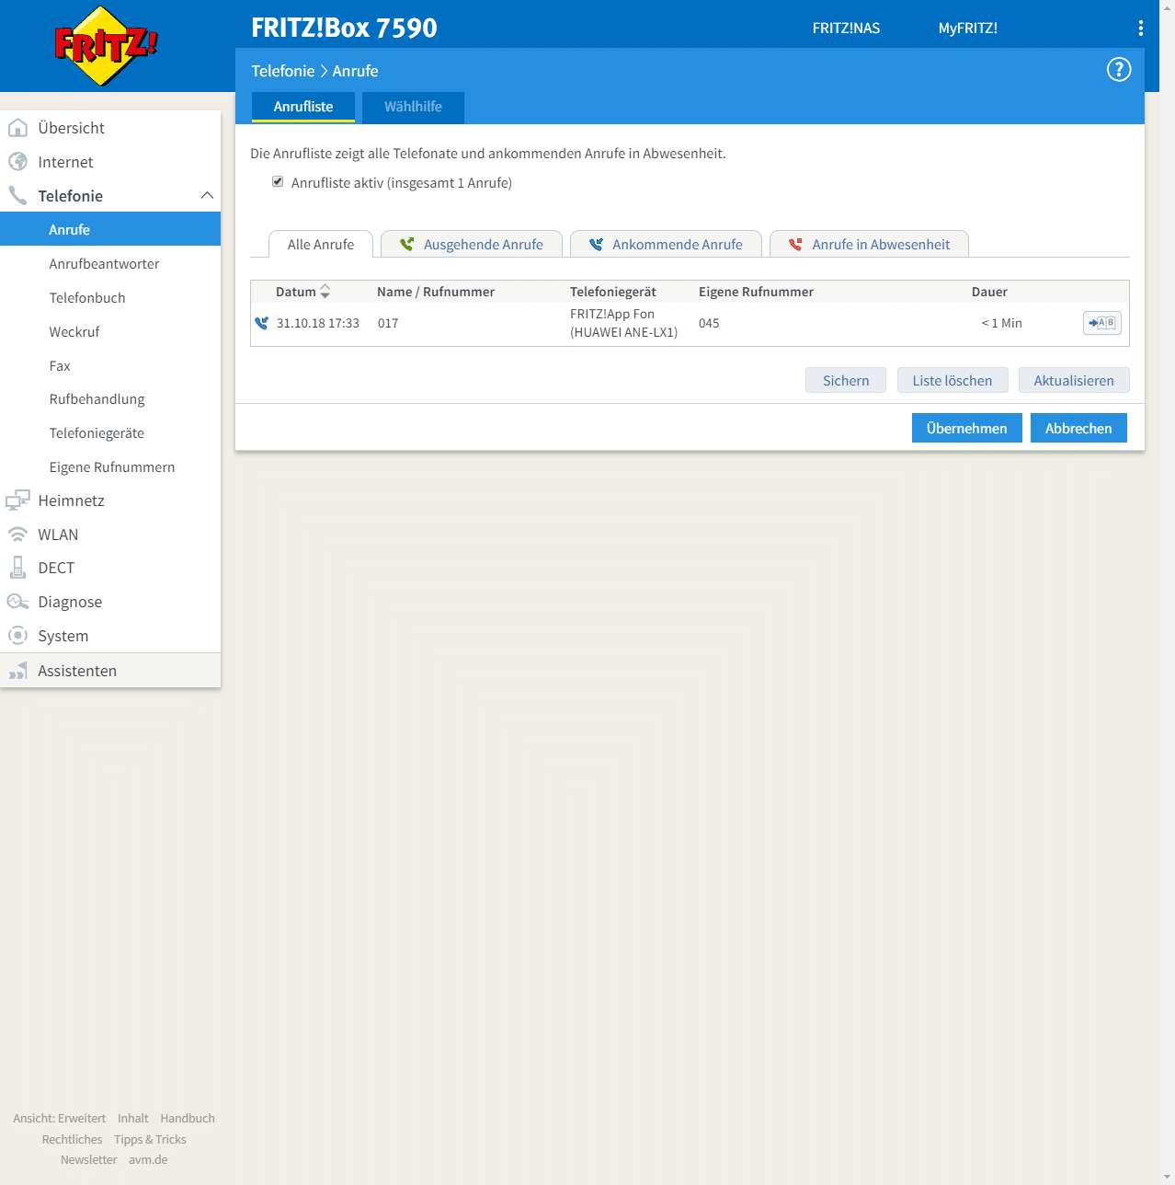Click the Internet globe icon
Viewport: 1175px width, 1185px height.
(17, 162)
